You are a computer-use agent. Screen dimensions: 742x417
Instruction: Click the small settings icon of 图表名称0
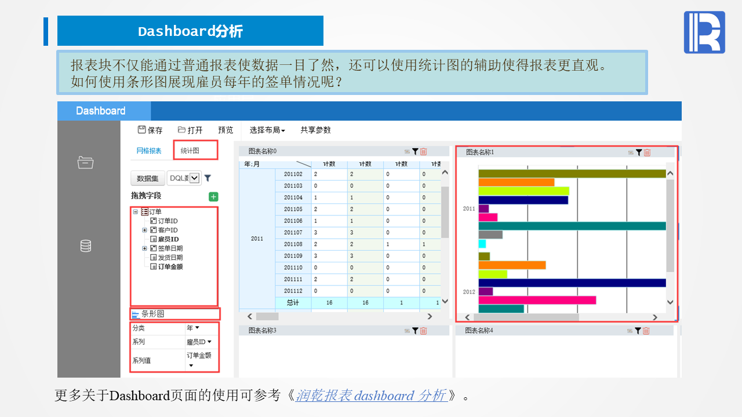(x=407, y=152)
